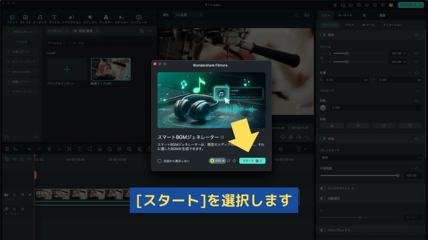Click the trash delete icon in timeline toolbar
This screenshot has width=428, height=240.
[x=49, y=149]
